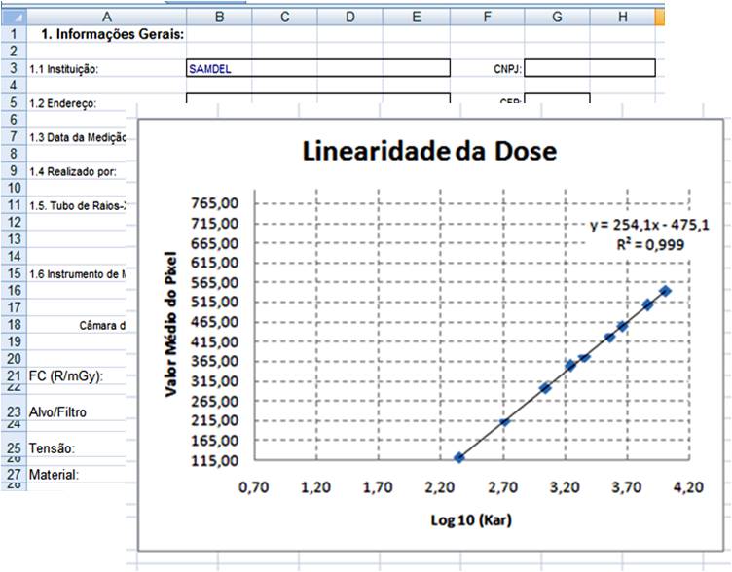Click the 'FC (R/mGy):' label cell
This screenshot has height=572, width=732.
tap(66, 376)
